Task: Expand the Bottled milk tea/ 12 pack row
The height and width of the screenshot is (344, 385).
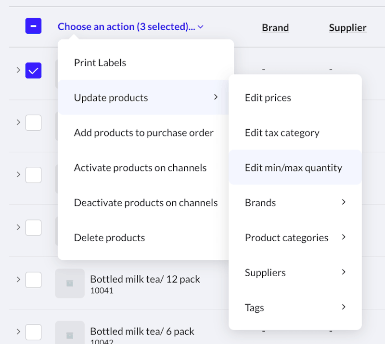Action: 18,279
